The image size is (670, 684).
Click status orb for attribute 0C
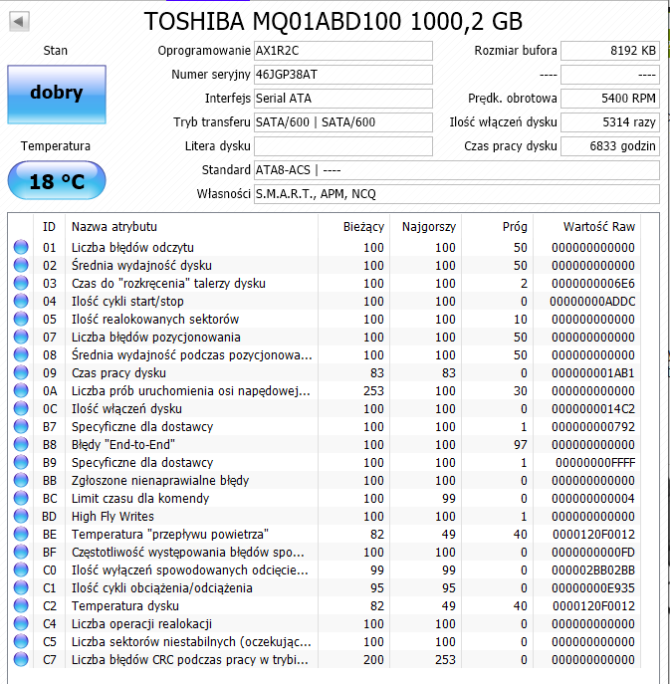point(21,408)
